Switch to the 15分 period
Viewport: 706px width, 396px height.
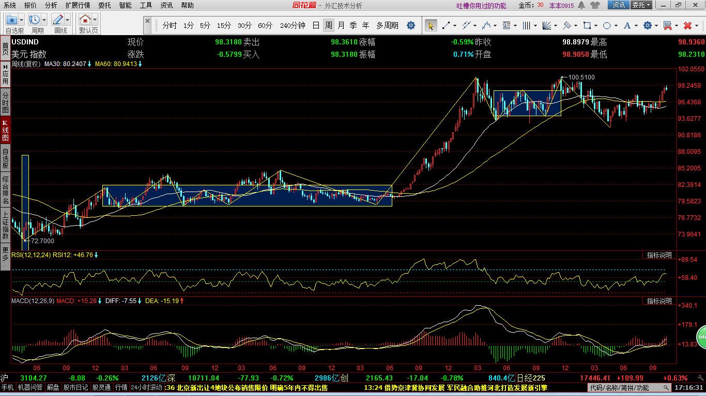224,25
